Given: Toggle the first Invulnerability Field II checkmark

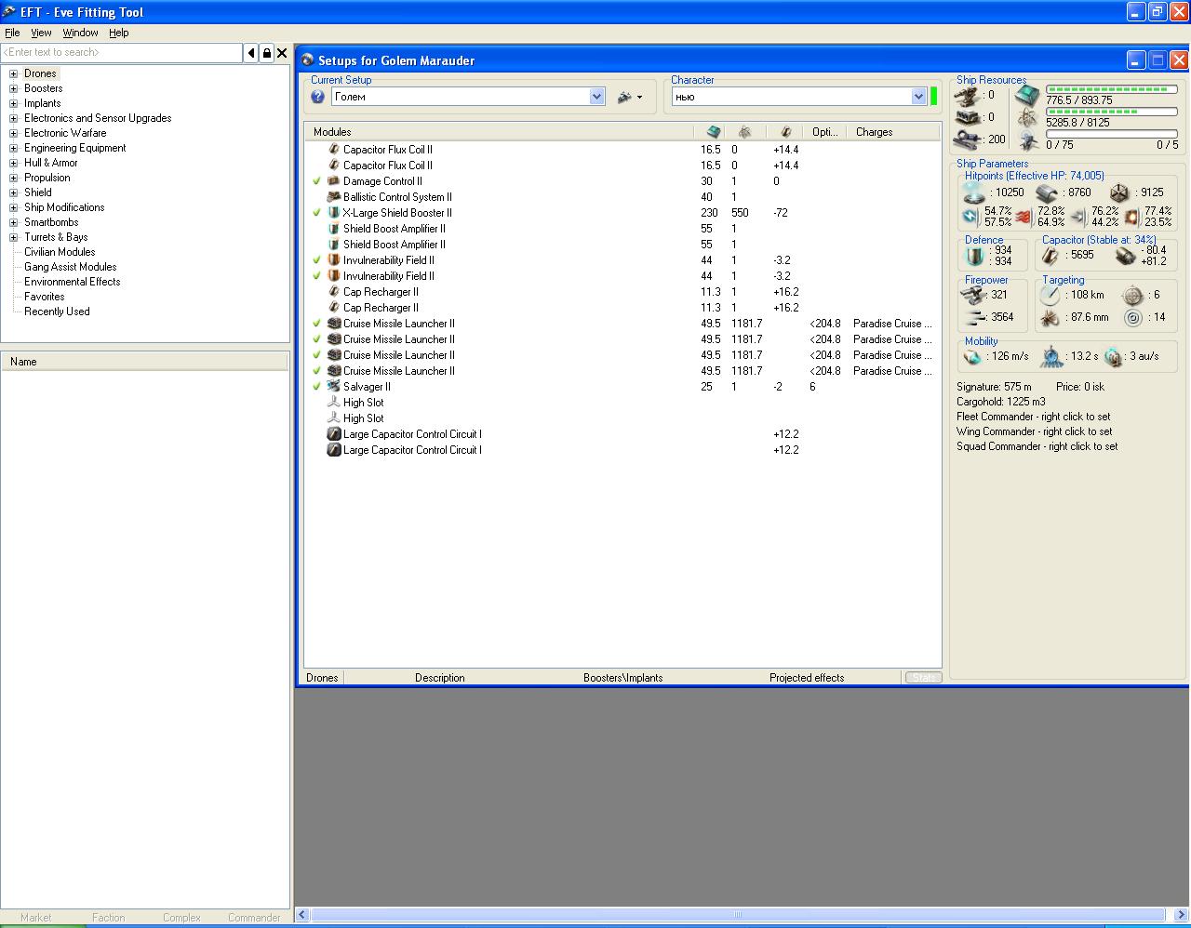Looking at the screenshot, I should [317, 260].
